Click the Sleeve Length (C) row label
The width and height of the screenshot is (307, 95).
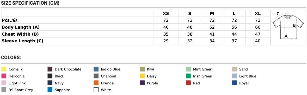pyautogui.click(x=22, y=41)
